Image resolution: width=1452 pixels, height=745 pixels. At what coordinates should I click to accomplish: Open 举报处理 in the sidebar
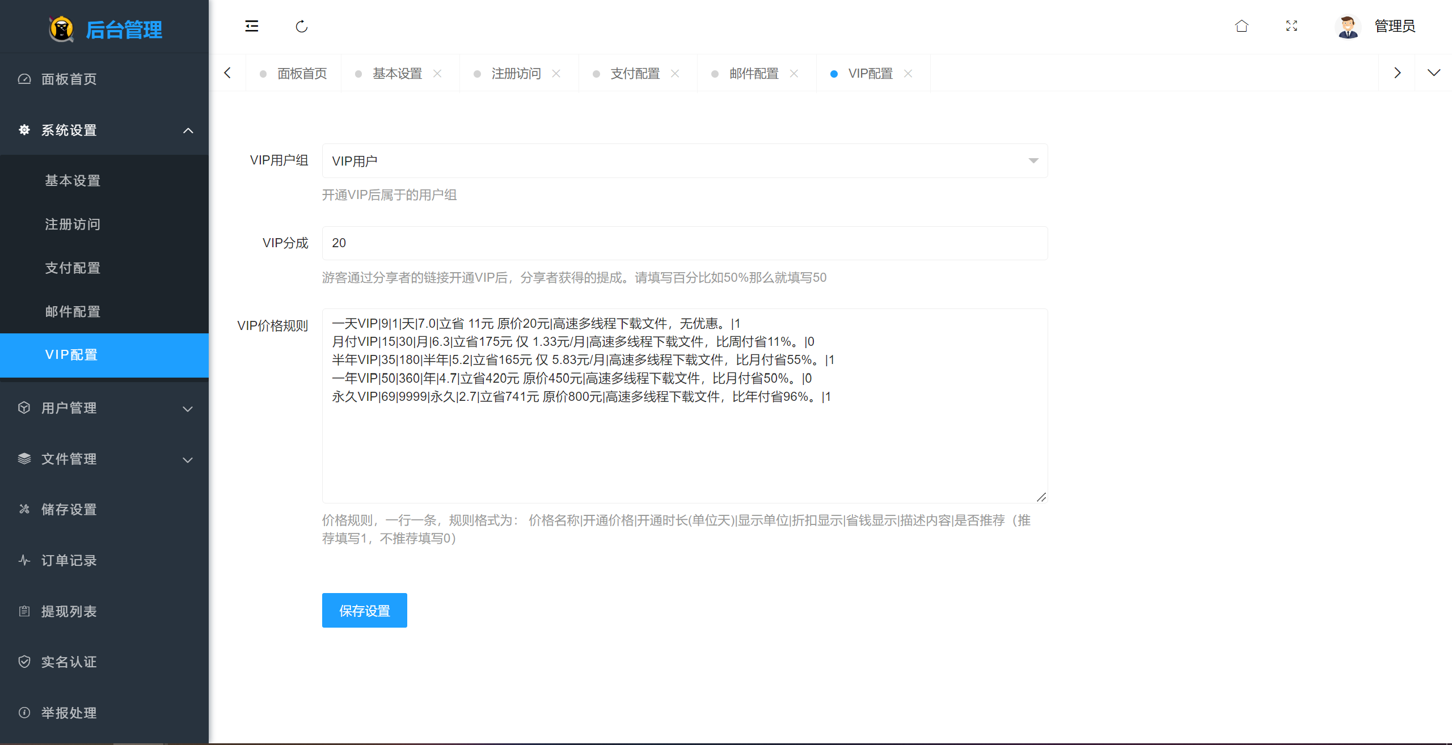point(104,713)
